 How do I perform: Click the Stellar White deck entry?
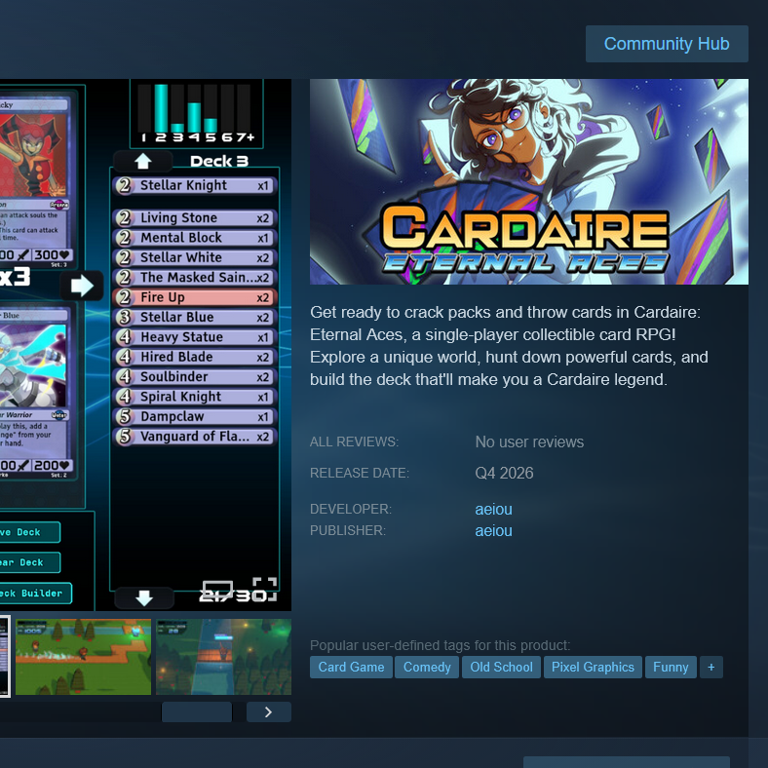(x=196, y=257)
